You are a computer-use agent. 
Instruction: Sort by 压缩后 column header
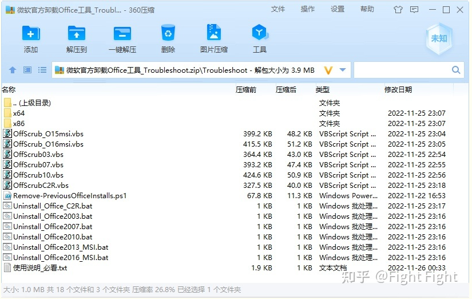click(285, 89)
